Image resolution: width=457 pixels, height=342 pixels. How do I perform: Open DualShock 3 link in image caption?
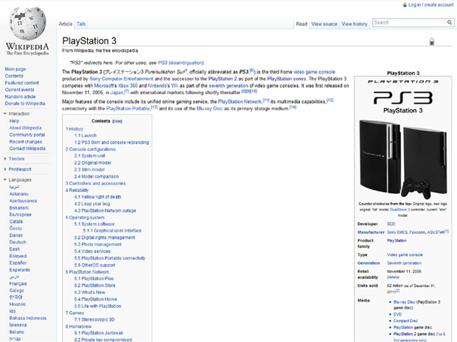(400, 210)
